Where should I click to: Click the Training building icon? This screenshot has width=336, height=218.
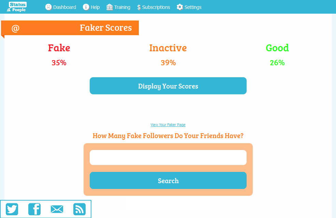tap(109, 7)
